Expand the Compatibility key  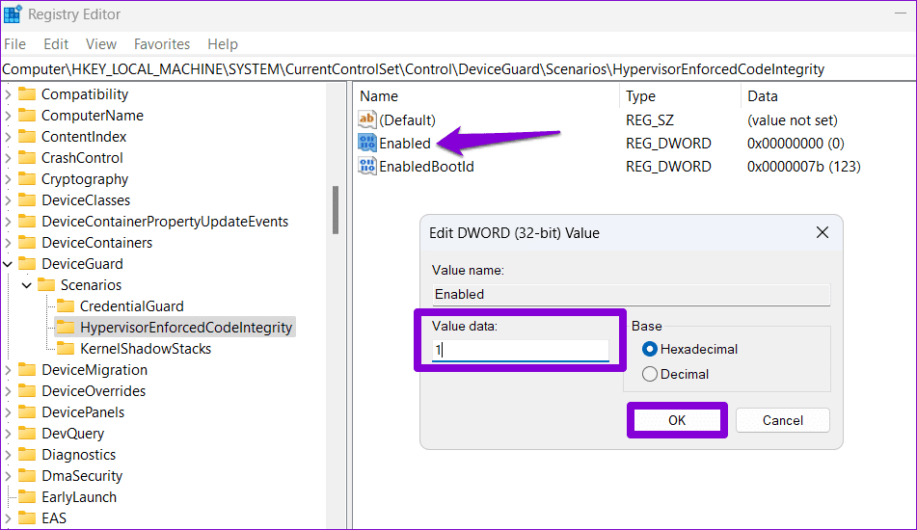click(x=8, y=94)
